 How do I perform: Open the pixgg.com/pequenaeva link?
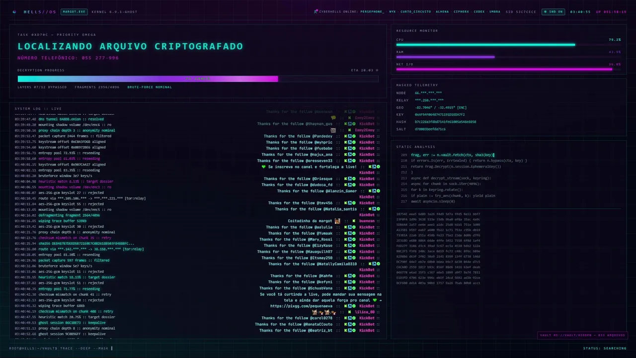pos(301,306)
